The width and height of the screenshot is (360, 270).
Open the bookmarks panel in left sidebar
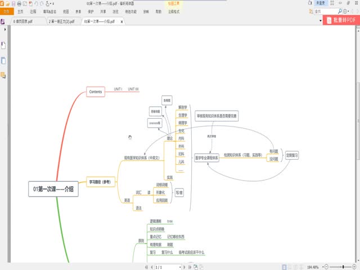click(x=3, y=45)
